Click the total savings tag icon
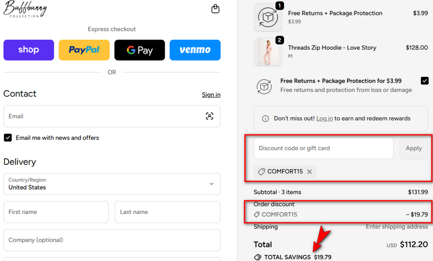Screen dimensions: 433x261 [x=258, y=257]
